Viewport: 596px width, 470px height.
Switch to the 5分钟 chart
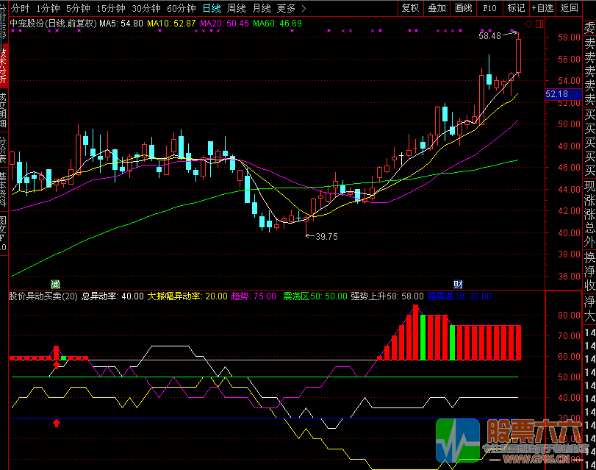78,8
